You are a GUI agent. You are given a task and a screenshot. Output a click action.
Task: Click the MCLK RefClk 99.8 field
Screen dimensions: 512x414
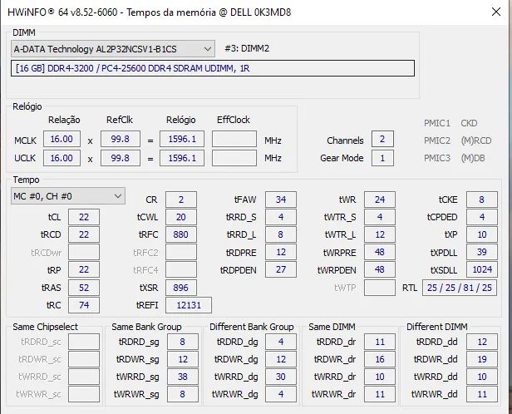(121, 139)
